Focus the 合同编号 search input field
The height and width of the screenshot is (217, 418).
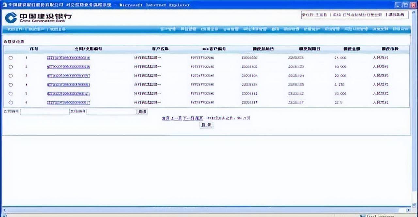[45, 112]
